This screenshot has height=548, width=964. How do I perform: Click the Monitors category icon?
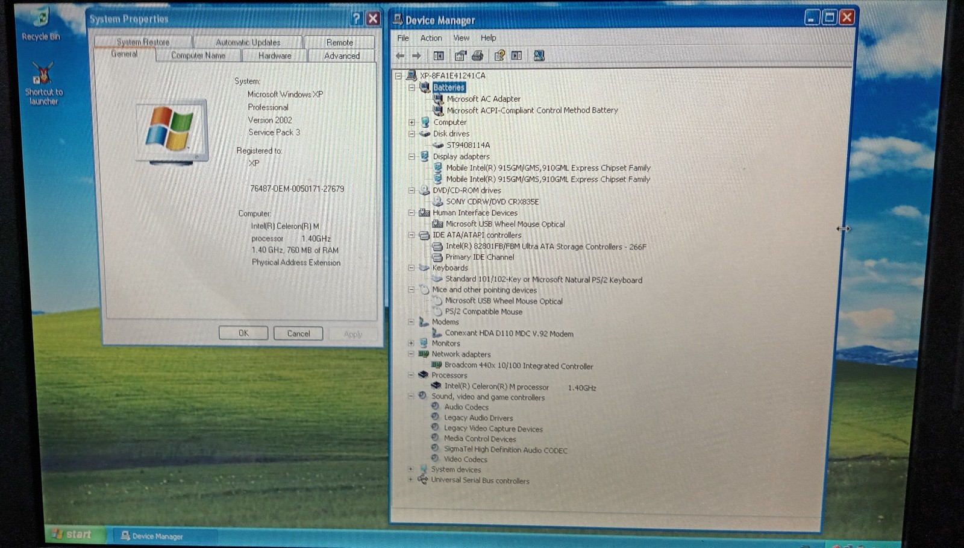pyautogui.click(x=424, y=343)
